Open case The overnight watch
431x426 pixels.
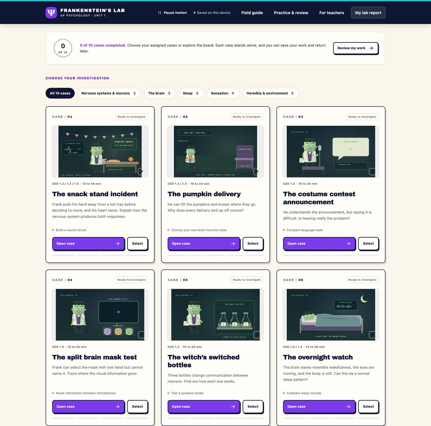point(319,406)
